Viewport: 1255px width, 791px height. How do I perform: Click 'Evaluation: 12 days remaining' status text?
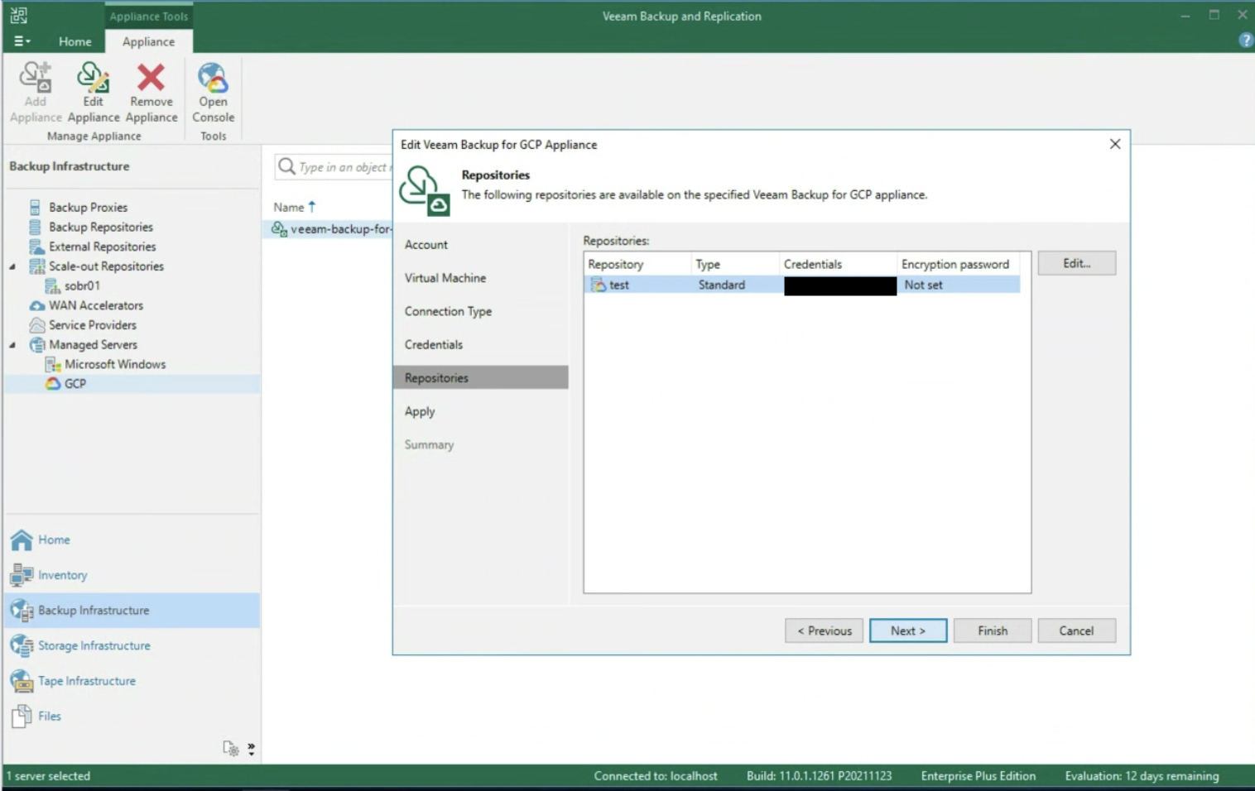pos(1142,776)
